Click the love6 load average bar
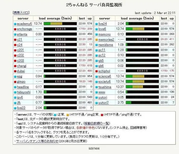Image resolution: width=179 pixels, height=154 pixels. [142, 29]
